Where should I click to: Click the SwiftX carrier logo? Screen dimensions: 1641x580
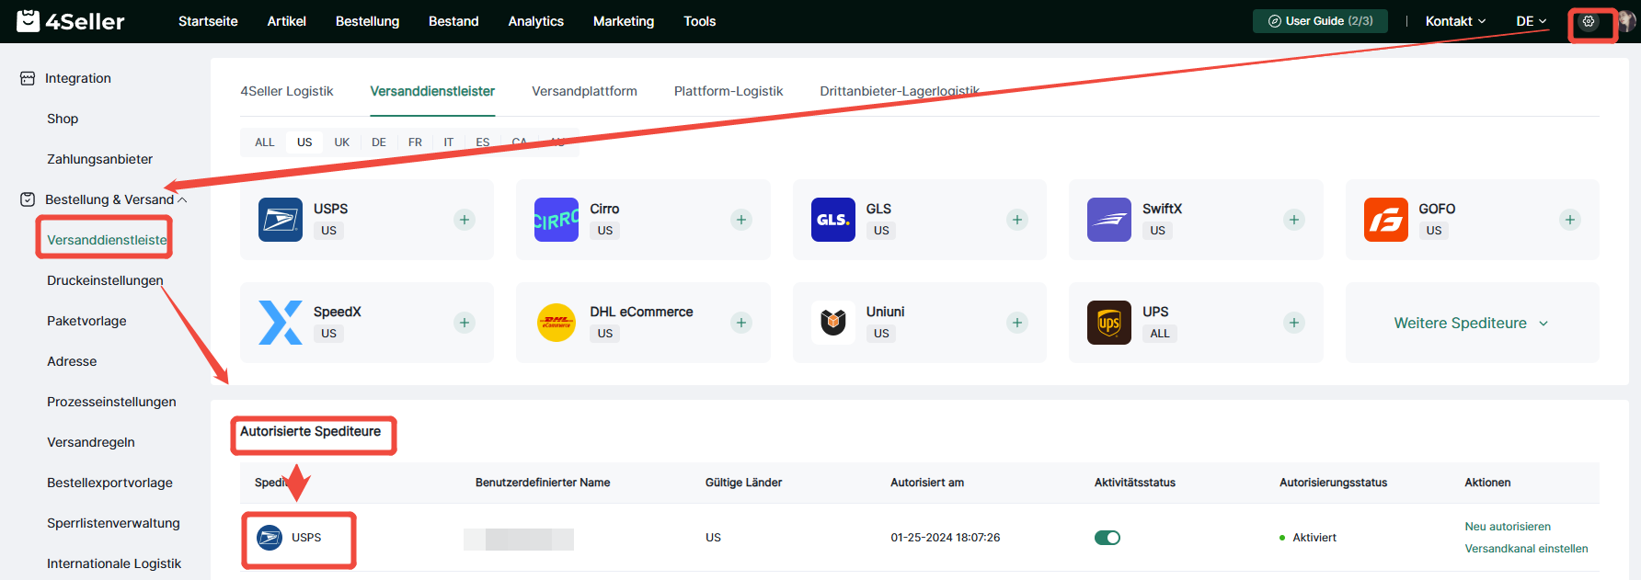pos(1109,220)
